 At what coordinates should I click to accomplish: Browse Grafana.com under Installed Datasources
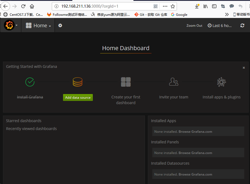(195, 174)
